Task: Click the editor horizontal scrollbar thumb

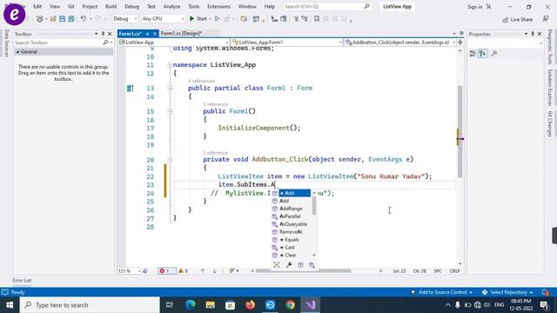Action: click(303, 270)
